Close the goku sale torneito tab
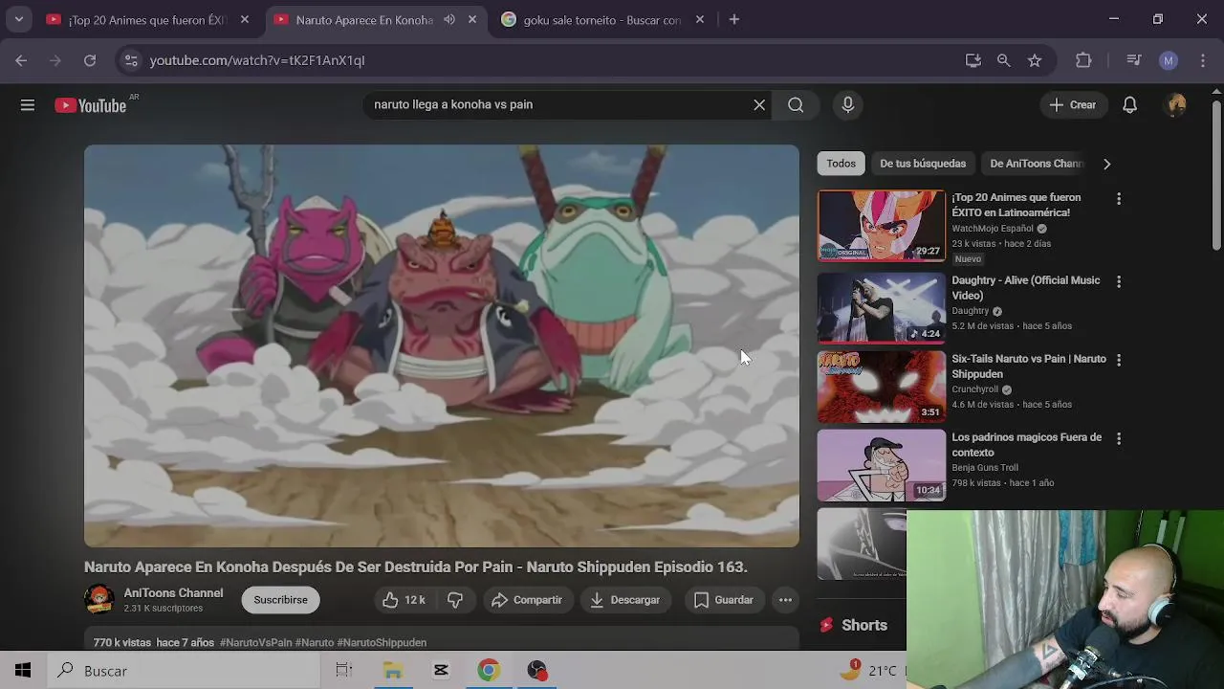The height and width of the screenshot is (689, 1224). point(700,19)
